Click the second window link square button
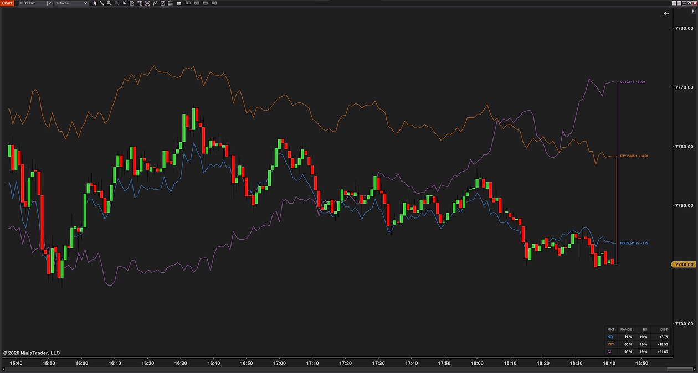 [679, 3]
